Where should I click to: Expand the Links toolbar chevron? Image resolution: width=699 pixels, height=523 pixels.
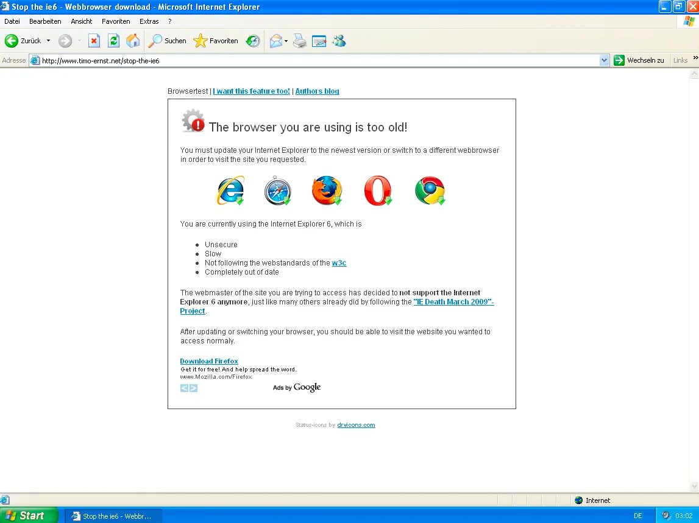coord(695,58)
